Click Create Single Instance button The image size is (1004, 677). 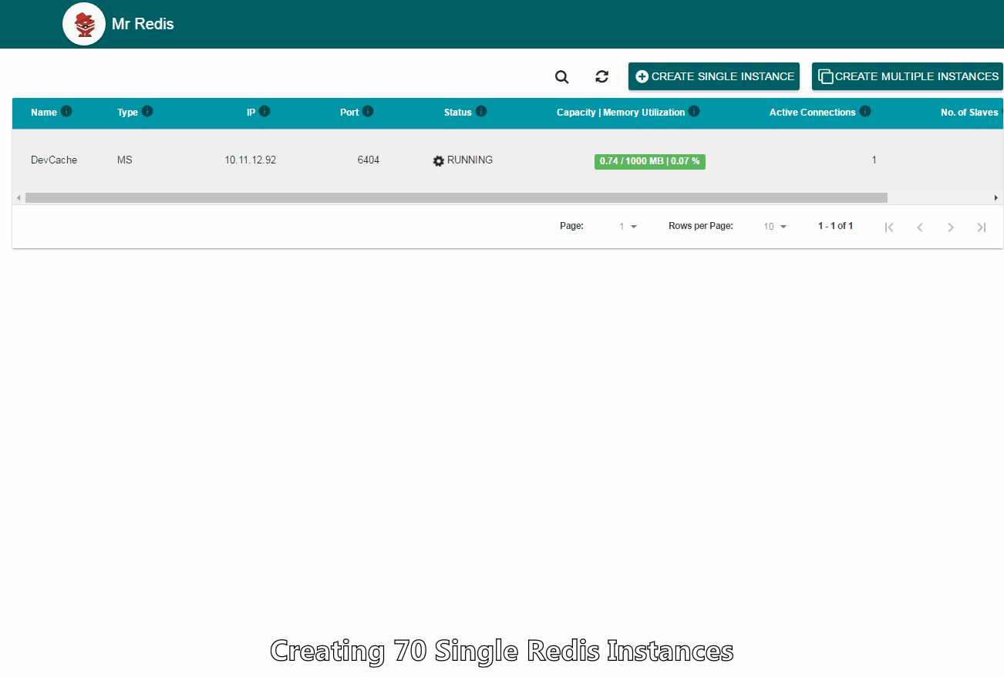tap(714, 76)
